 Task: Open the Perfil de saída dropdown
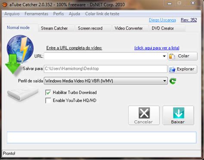tap(106, 81)
